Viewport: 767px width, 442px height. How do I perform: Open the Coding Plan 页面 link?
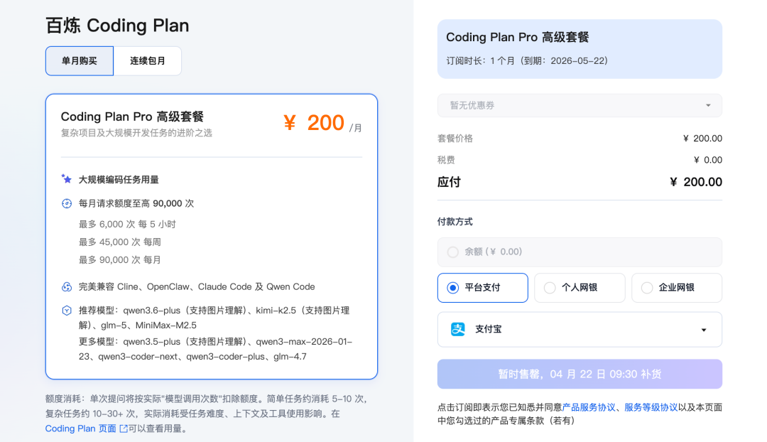(80, 429)
